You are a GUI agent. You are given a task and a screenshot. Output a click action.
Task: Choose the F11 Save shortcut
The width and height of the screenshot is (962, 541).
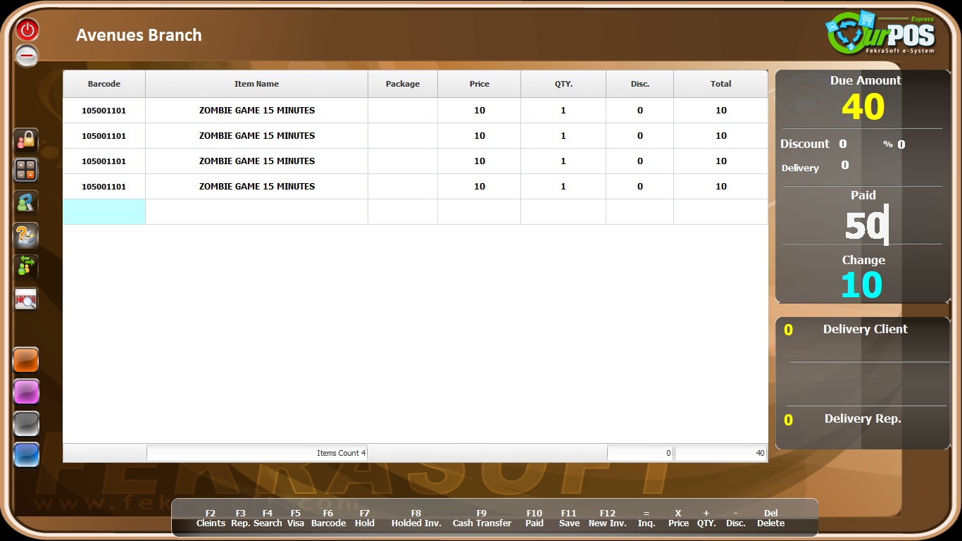pyautogui.click(x=569, y=518)
